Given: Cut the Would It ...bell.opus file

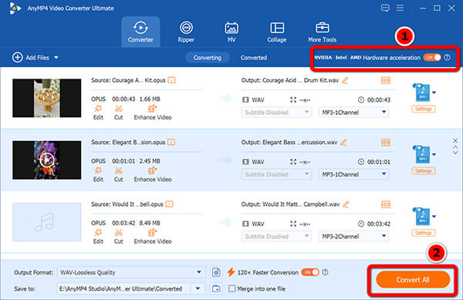Looking at the screenshot, I should click(x=118, y=237).
